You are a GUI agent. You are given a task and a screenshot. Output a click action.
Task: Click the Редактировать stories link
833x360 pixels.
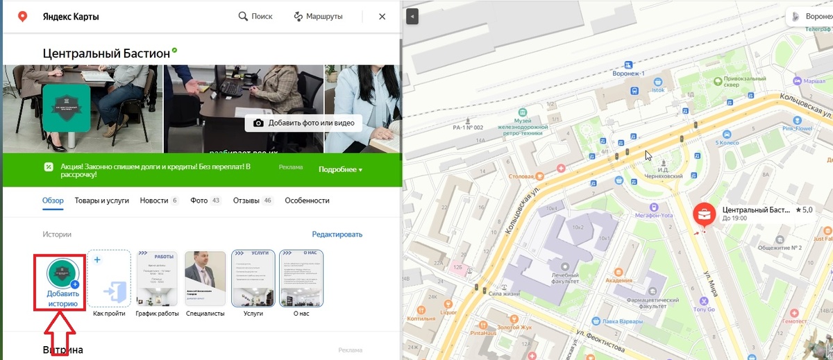pyautogui.click(x=337, y=234)
